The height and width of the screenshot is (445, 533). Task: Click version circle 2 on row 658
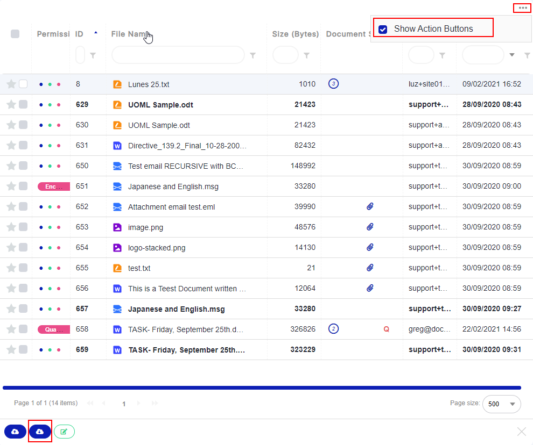tap(333, 328)
